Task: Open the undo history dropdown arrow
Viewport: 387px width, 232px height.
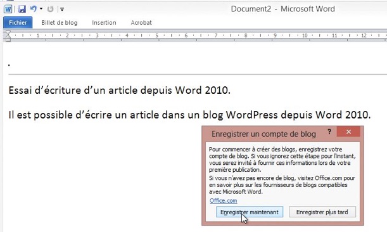Action: (x=41, y=9)
